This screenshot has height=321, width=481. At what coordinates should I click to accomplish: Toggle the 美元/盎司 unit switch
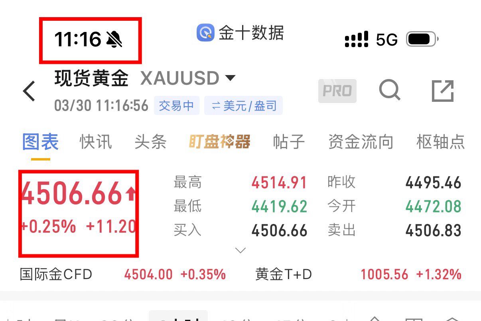(x=244, y=106)
